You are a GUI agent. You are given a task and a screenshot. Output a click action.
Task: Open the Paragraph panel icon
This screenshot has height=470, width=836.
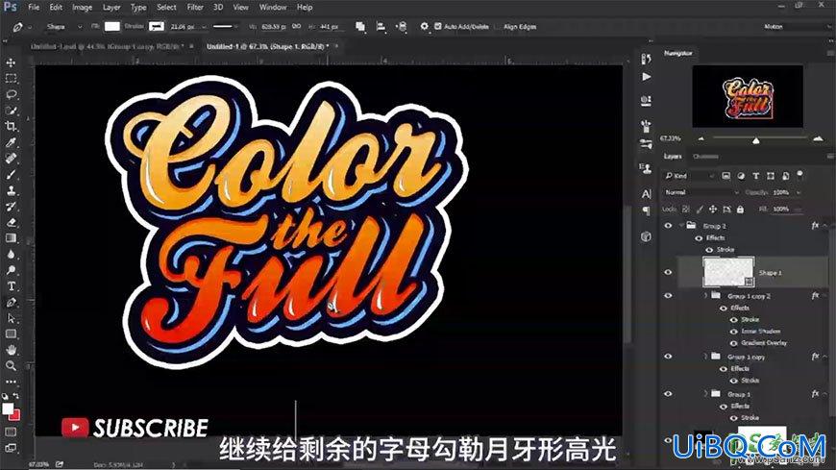pos(646,210)
